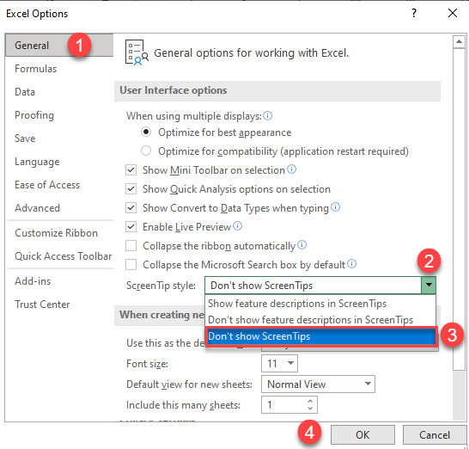Click the General options header icon

click(137, 52)
